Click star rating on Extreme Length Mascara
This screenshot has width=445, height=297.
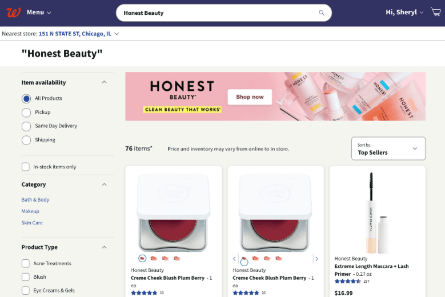[x=348, y=282]
